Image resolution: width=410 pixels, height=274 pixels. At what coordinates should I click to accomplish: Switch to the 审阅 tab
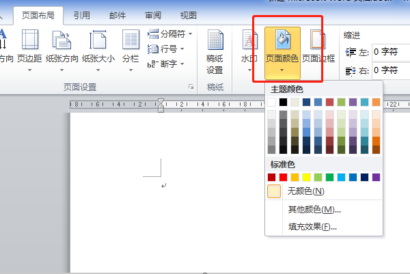click(153, 16)
